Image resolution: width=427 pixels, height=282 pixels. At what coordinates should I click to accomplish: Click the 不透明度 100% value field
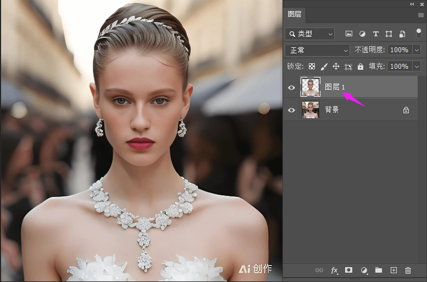(x=400, y=50)
